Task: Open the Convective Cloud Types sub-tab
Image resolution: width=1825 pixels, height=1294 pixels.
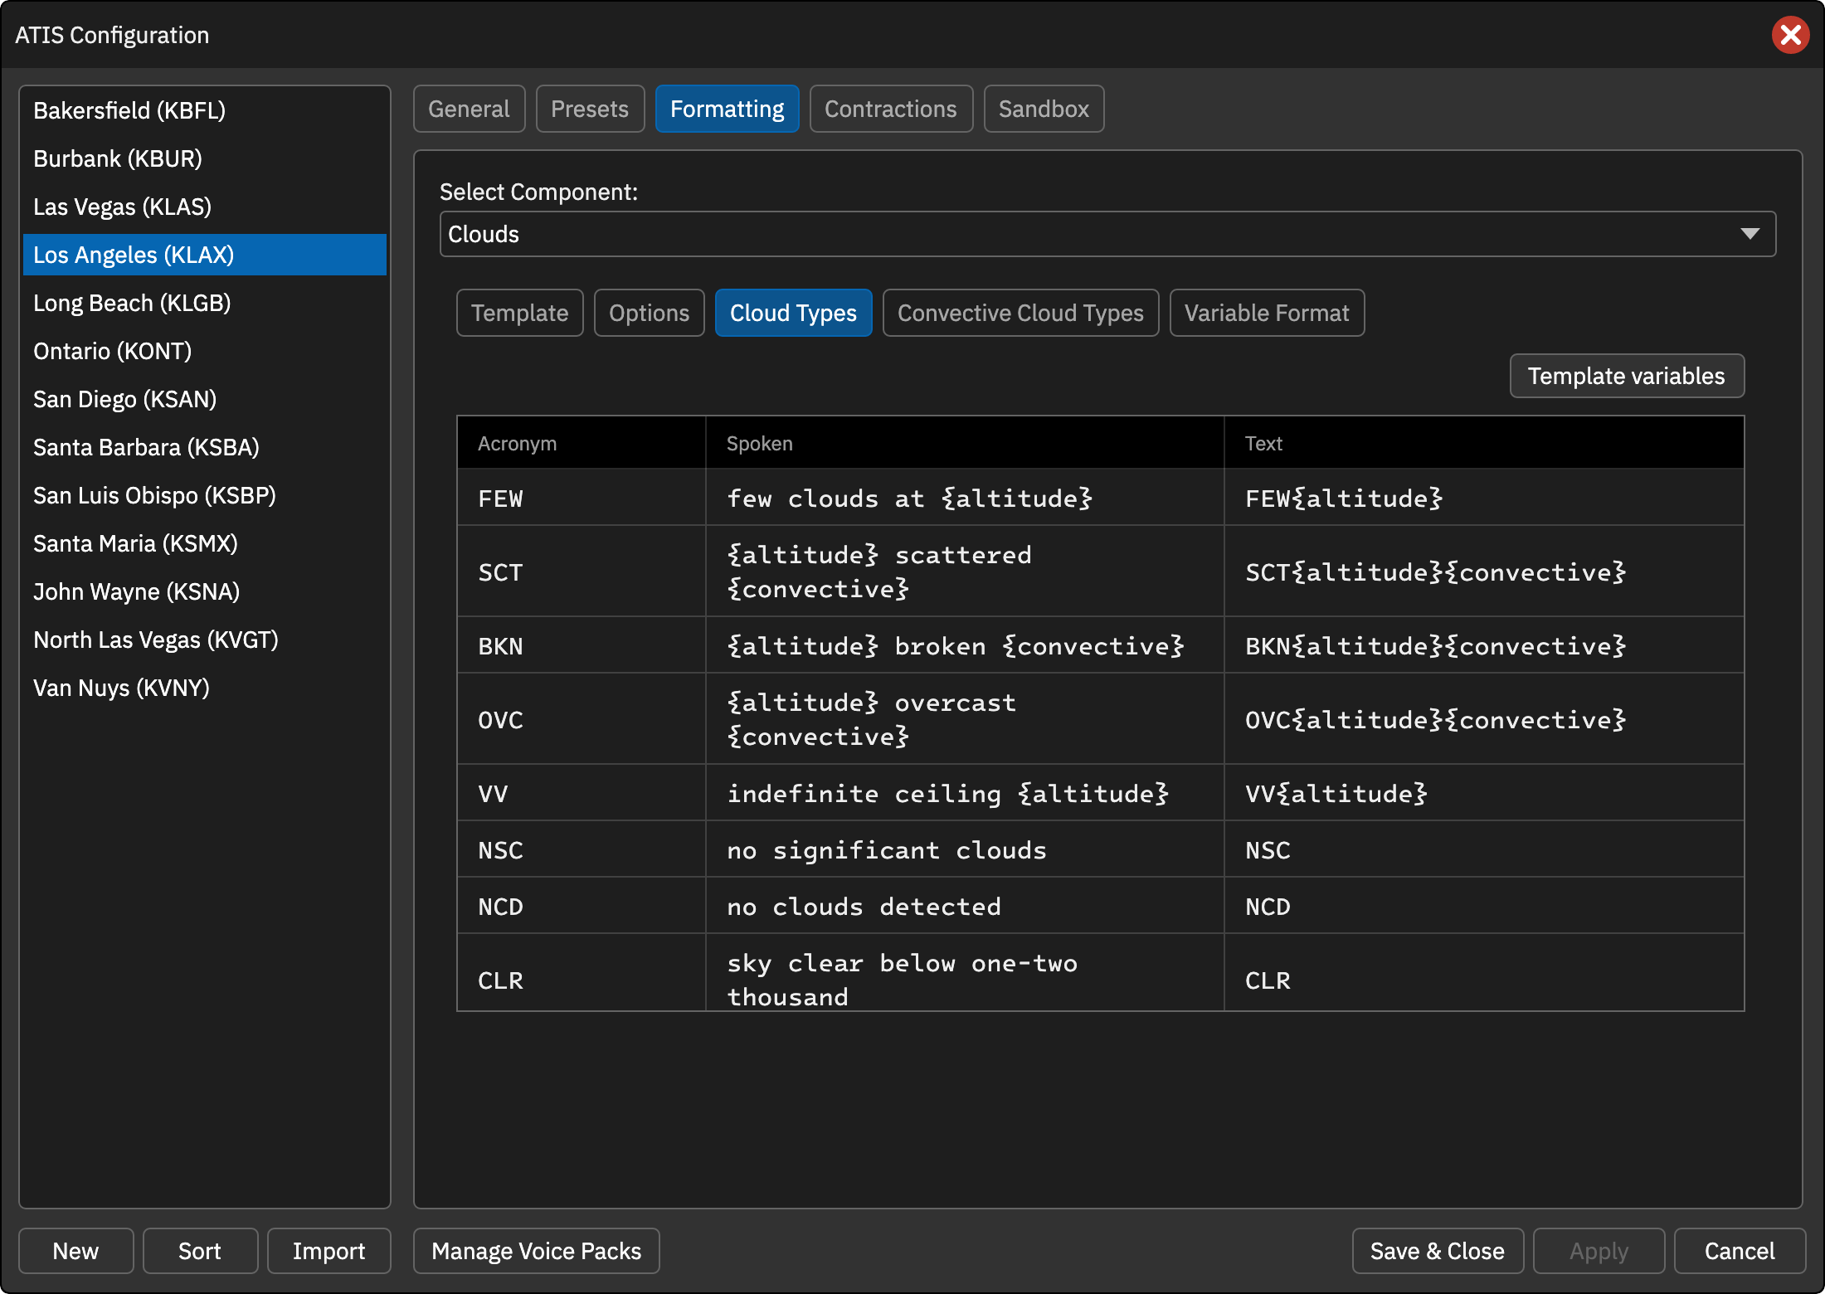Action: coord(1020,313)
